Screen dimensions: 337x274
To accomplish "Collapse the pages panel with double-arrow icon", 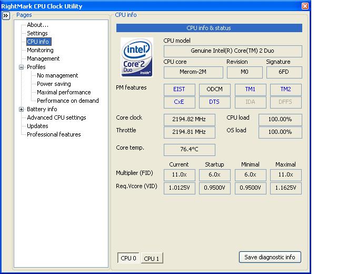I will coord(6,16).
